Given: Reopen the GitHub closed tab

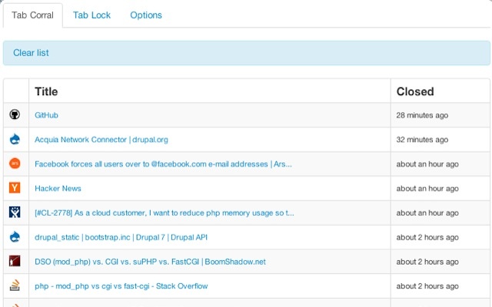Looking at the screenshot, I should pyautogui.click(x=47, y=115).
